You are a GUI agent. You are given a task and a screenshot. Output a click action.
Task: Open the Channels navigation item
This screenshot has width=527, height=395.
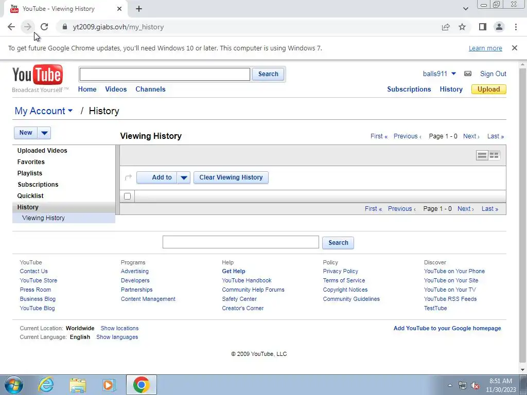150,89
